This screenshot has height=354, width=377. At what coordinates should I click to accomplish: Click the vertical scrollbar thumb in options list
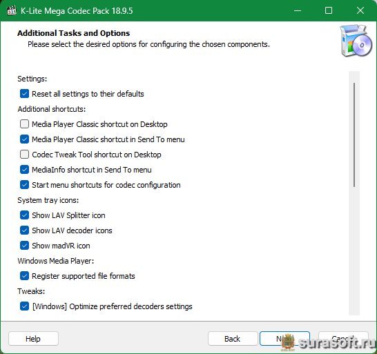coord(354,135)
